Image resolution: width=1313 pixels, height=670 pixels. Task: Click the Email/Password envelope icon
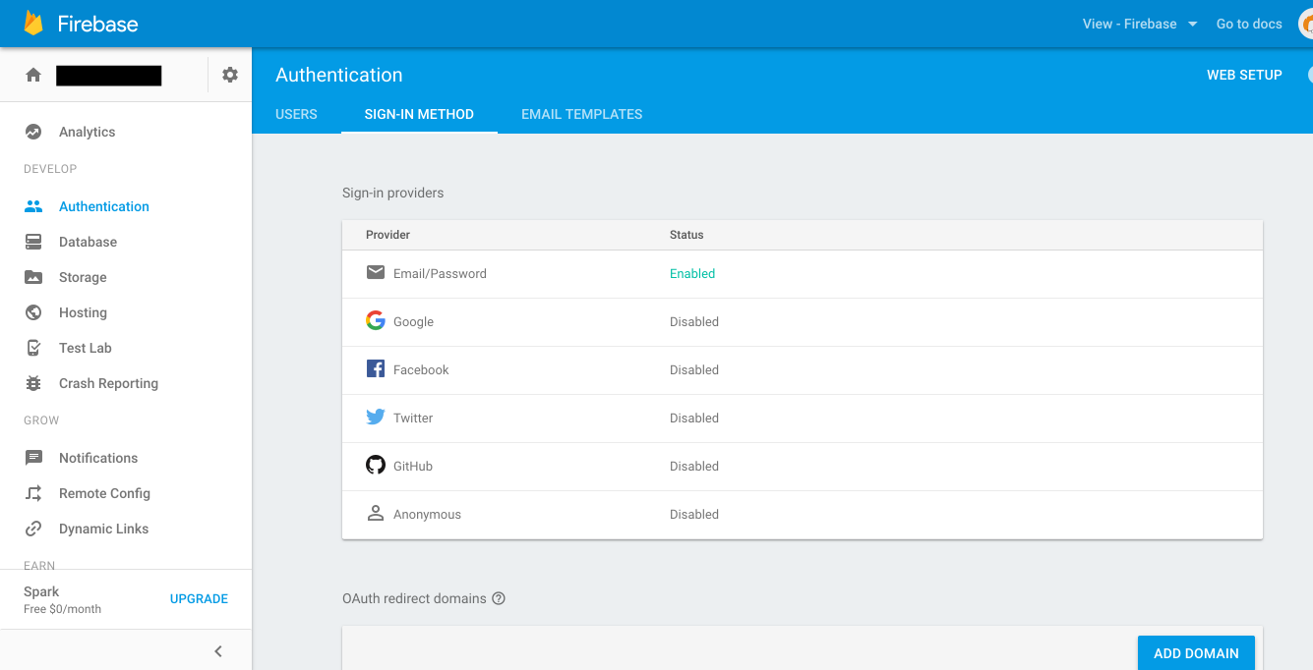coord(376,272)
